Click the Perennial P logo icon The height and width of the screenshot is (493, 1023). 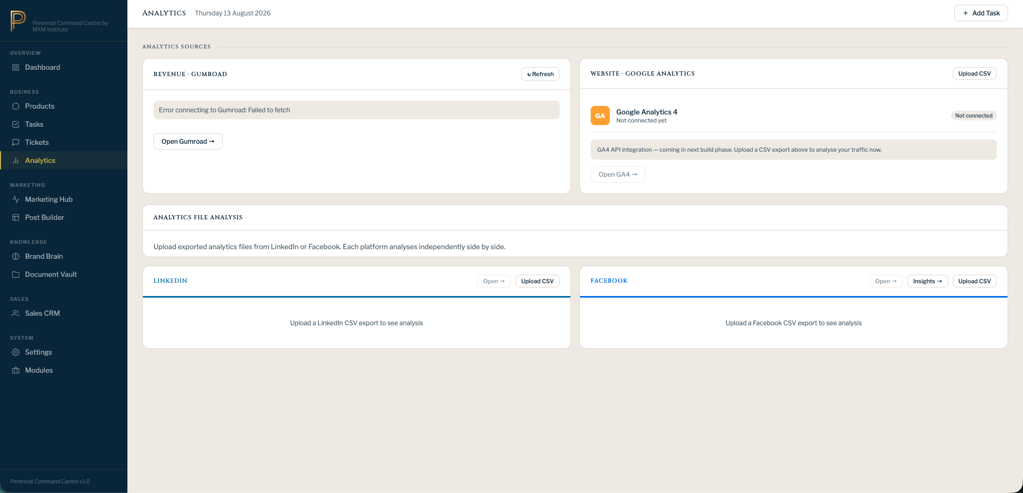18,21
